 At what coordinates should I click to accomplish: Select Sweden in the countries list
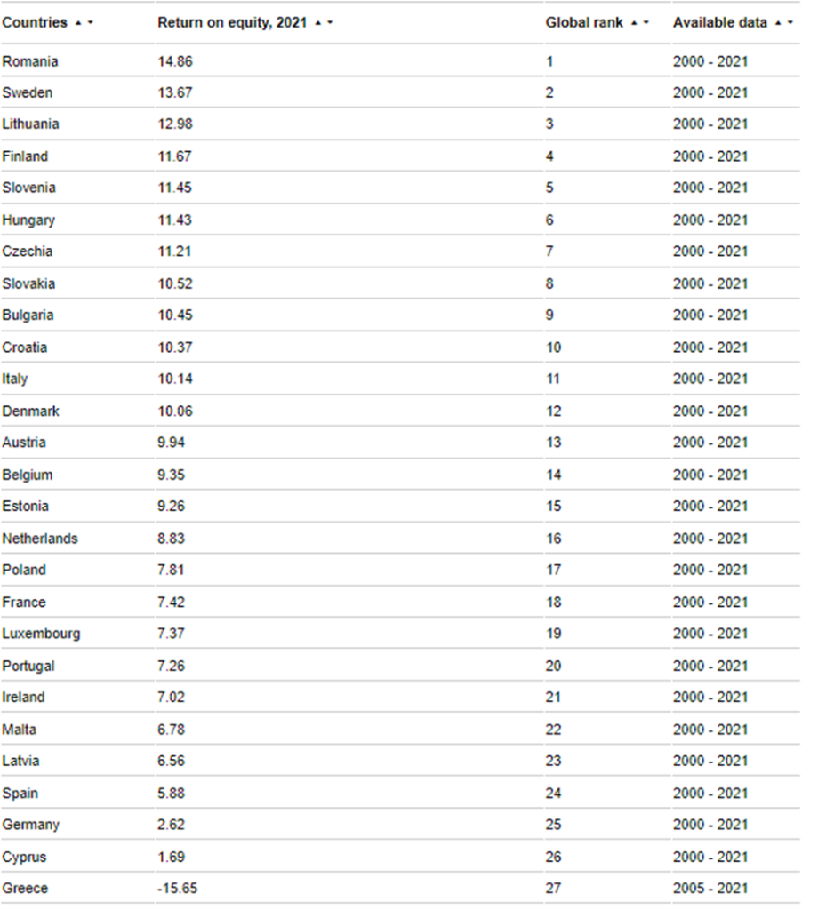click(28, 92)
